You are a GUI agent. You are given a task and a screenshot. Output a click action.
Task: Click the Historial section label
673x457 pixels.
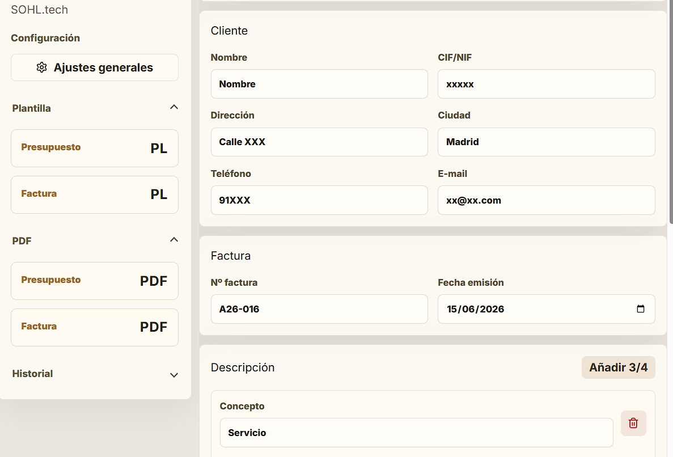33,374
